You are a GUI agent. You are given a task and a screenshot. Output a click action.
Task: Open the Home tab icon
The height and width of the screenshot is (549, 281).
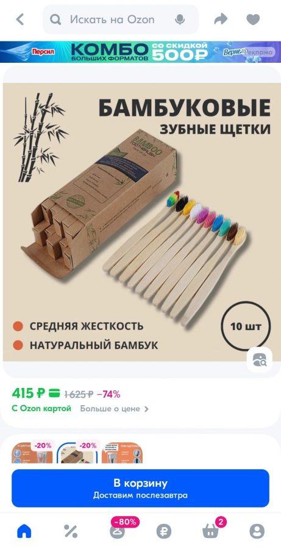[24, 531]
